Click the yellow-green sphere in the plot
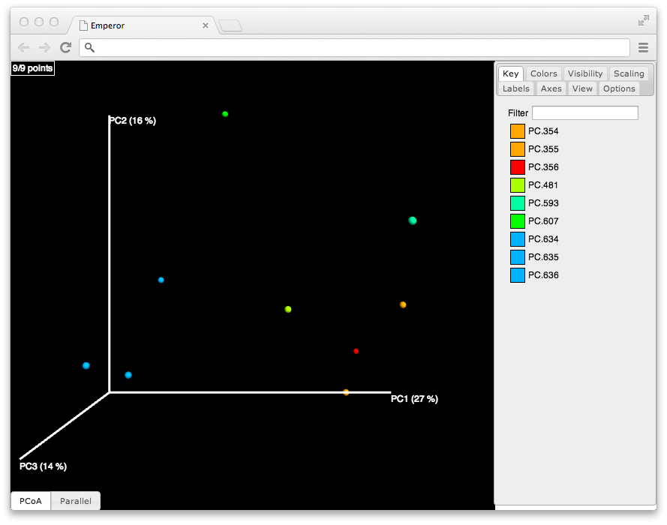Viewport: 667px width, 525px height. tap(288, 309)
